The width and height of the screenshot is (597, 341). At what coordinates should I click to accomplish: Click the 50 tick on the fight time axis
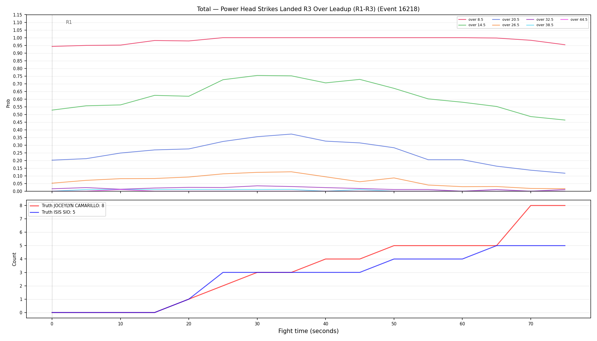click(x=394, y=323)
